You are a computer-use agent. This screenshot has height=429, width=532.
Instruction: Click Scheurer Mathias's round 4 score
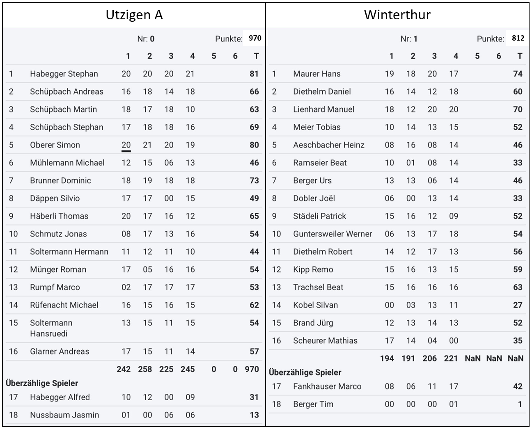tap(453, 341)
